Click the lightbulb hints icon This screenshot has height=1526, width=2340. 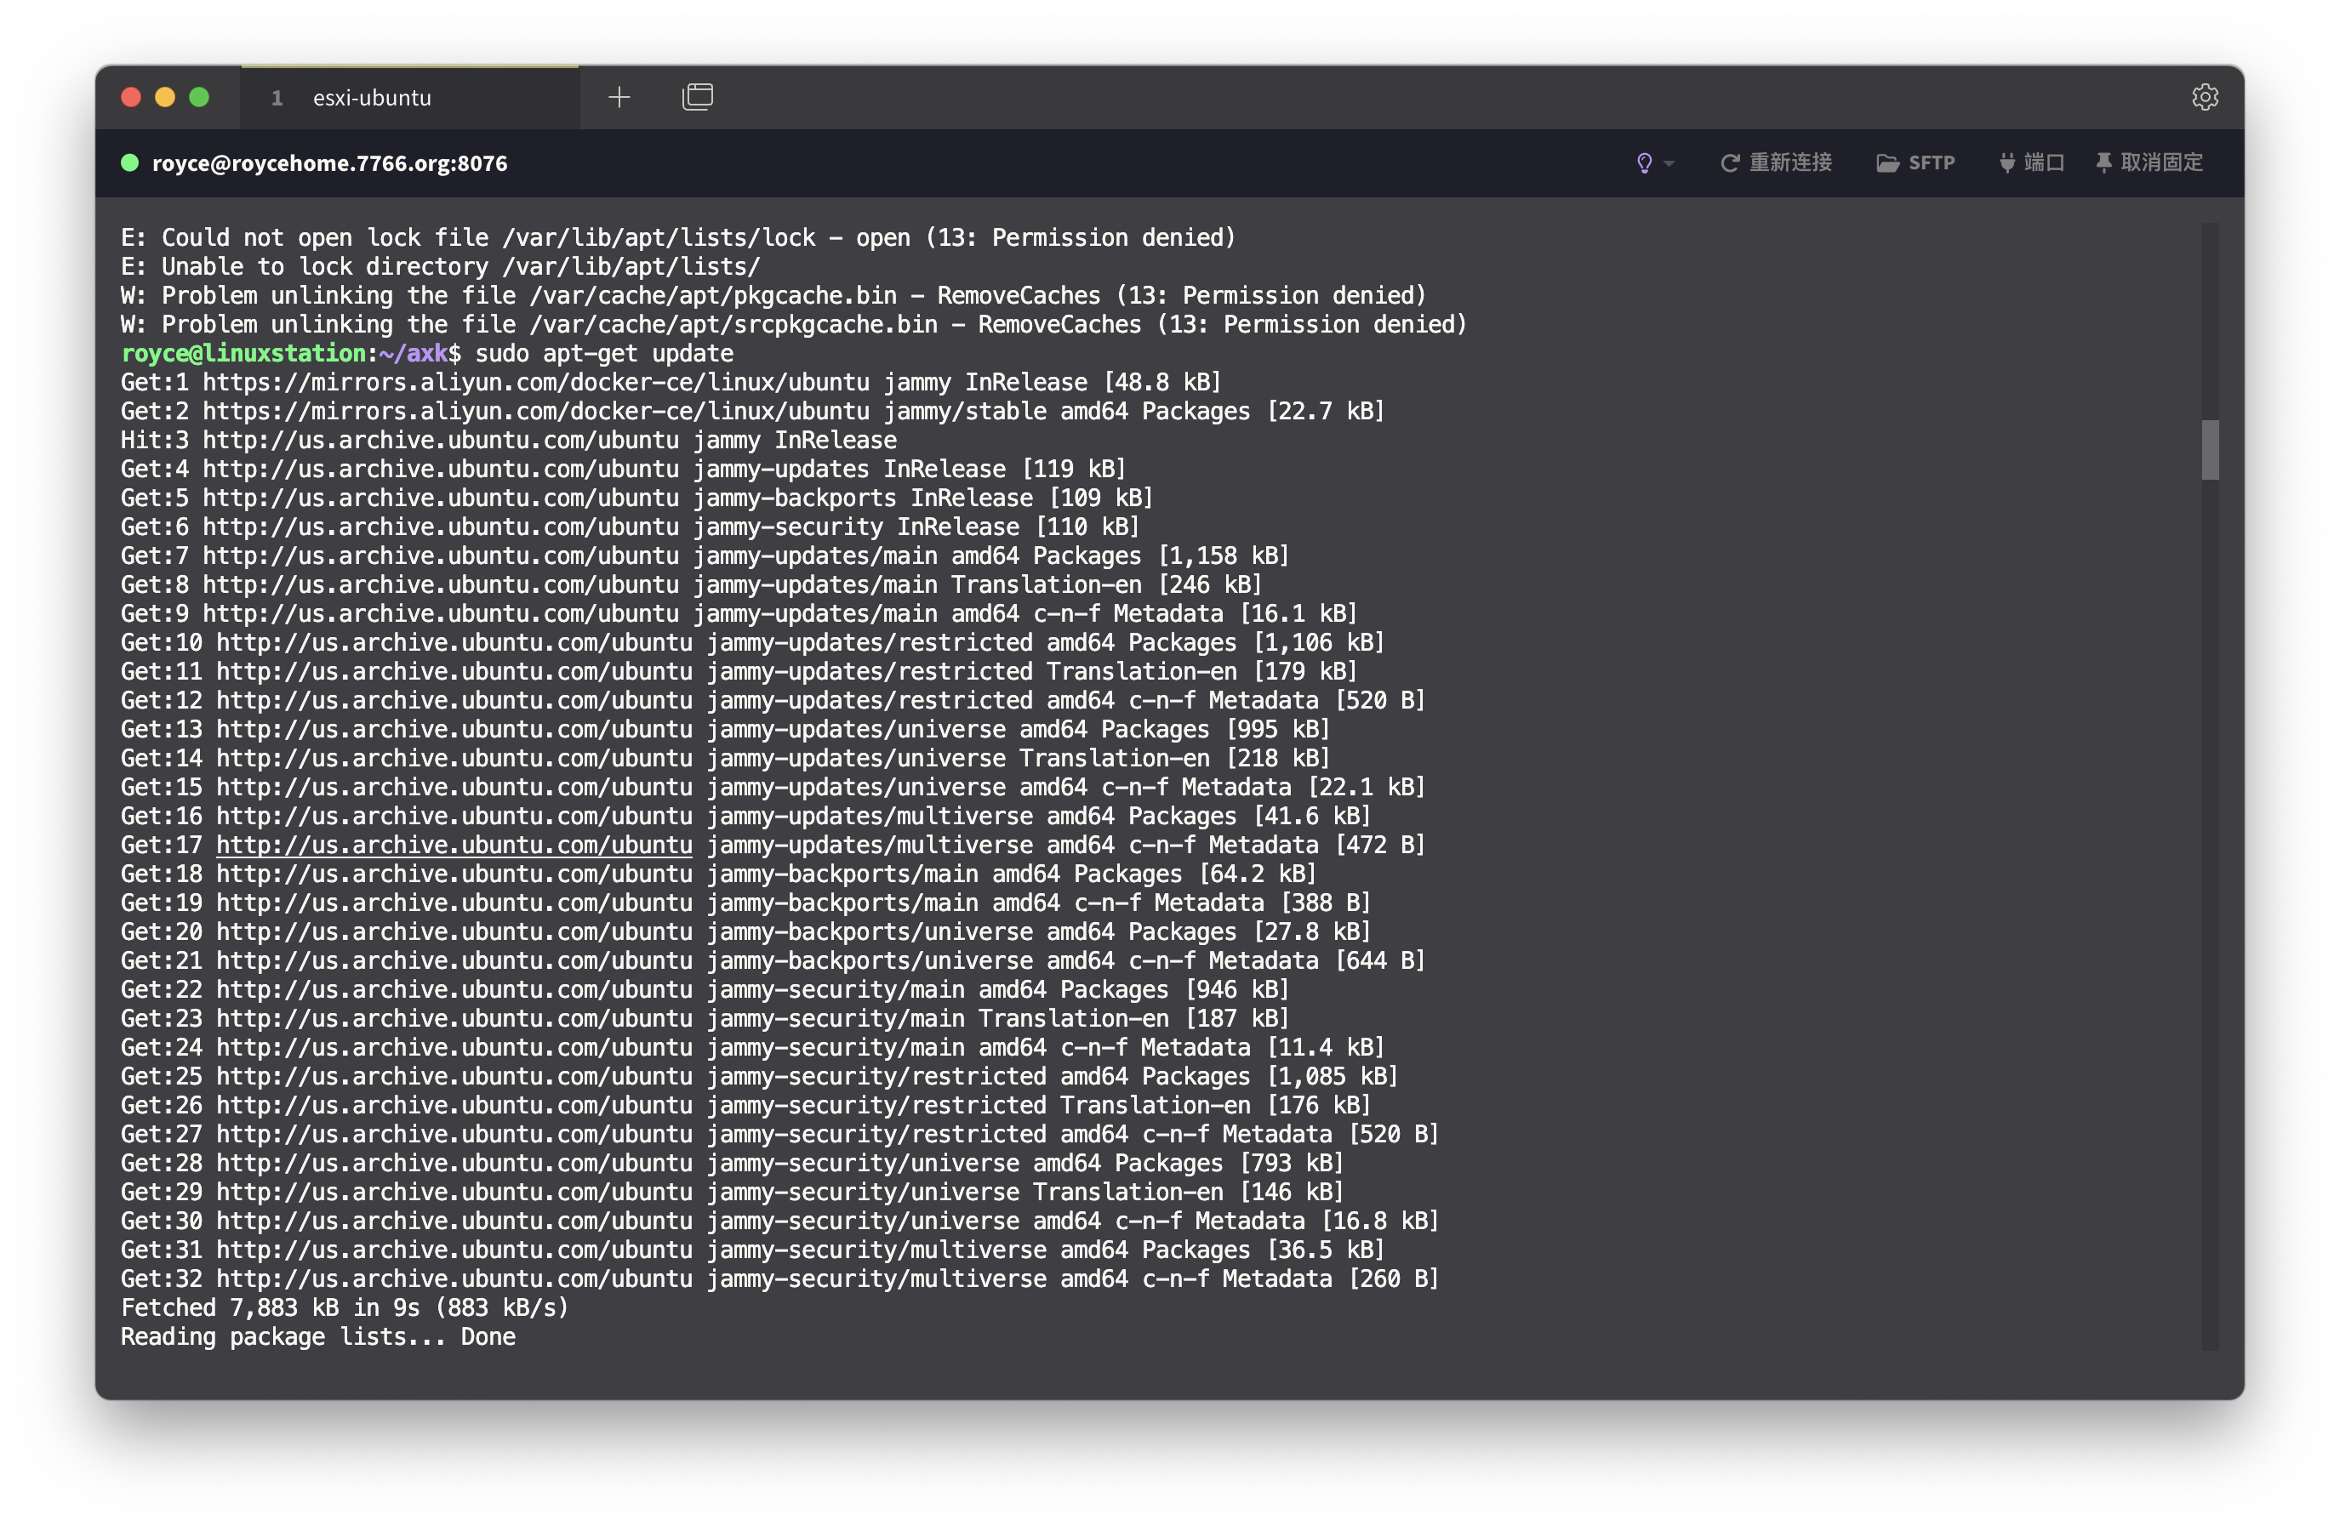click(1644, 163)
